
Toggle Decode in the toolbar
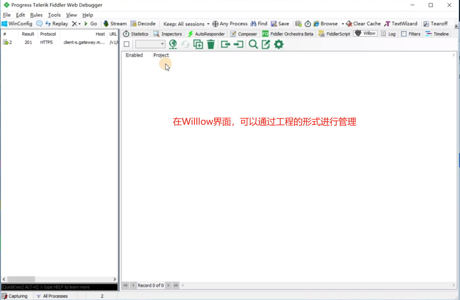(x=143, y=24)
